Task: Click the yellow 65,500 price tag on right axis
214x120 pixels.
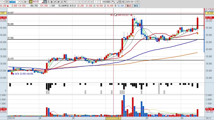Action: click(x=210, y=13)
